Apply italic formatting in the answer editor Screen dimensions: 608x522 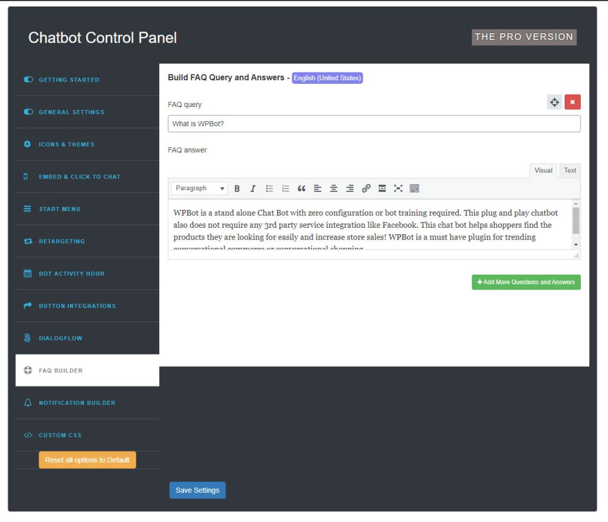(253, 188)
